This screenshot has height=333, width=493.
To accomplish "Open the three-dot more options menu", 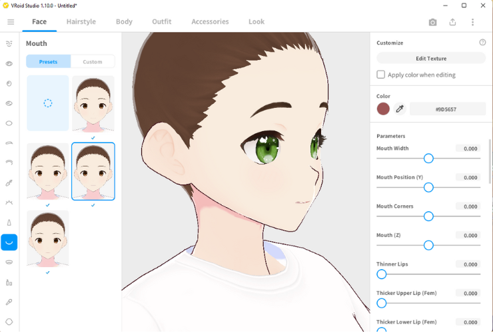I will [x=472, y=22].
